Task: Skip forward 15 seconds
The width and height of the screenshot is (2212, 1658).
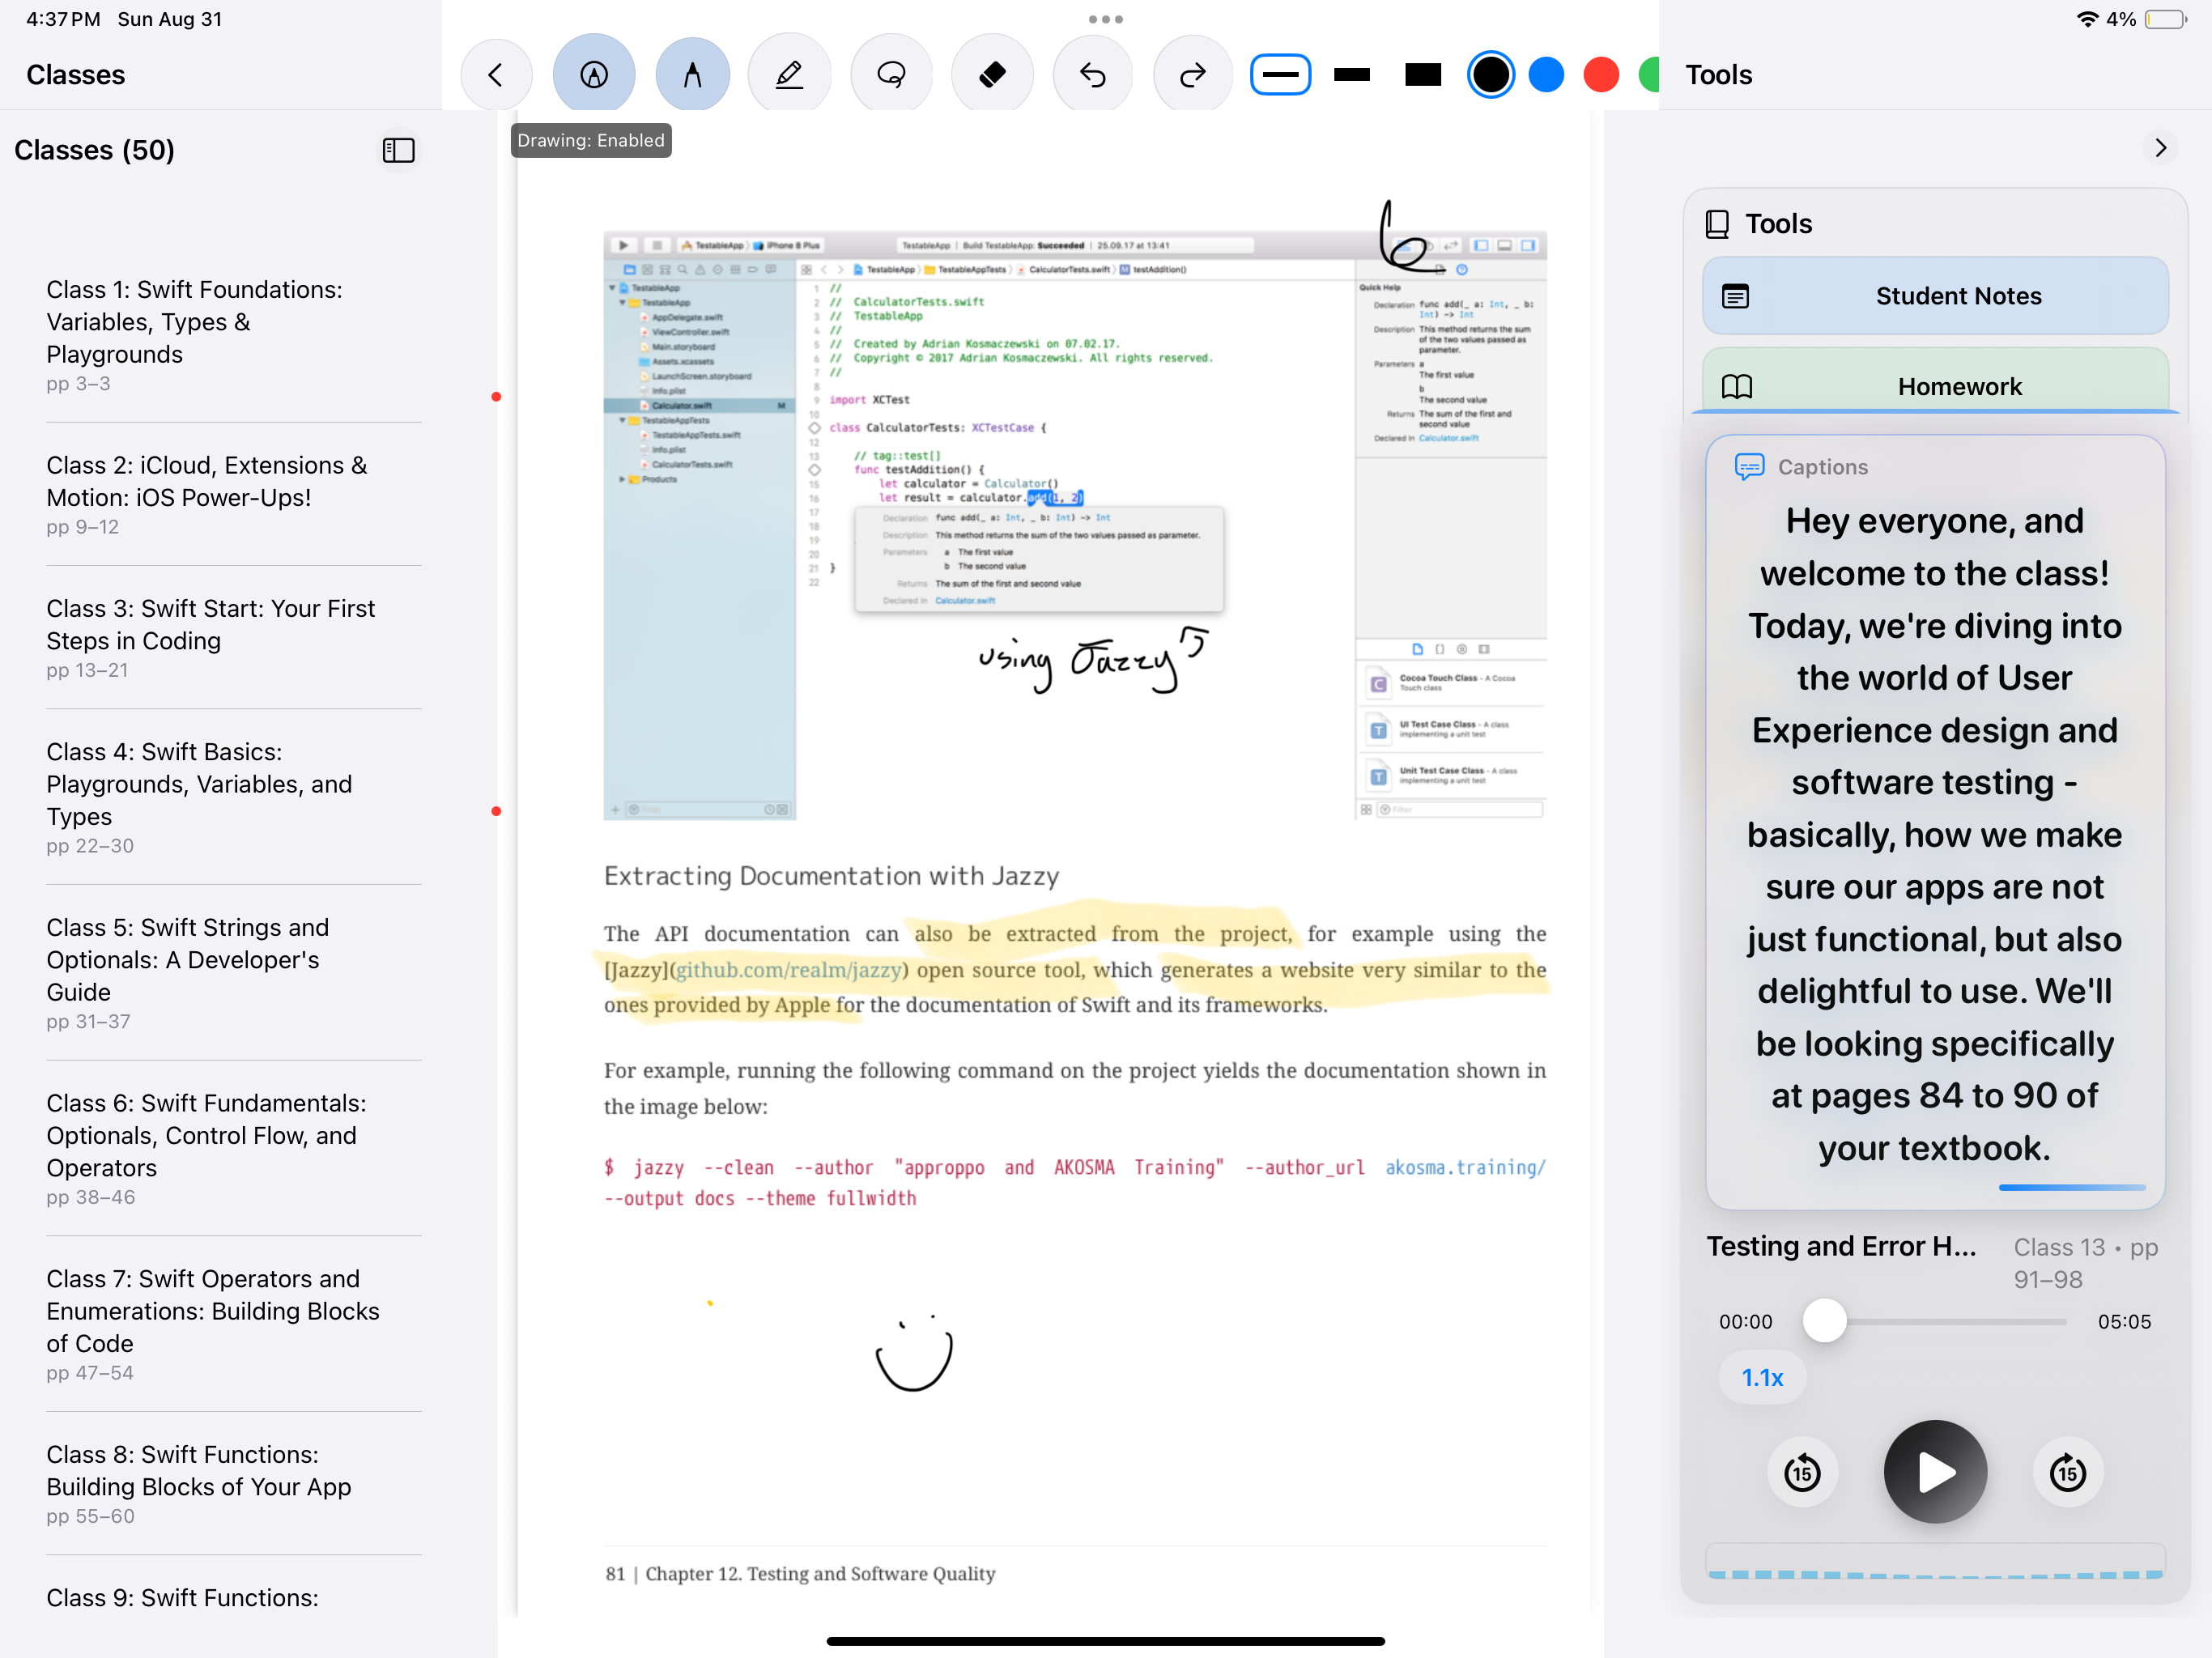Action: pyautogui.click(x=2067, y=1472)
